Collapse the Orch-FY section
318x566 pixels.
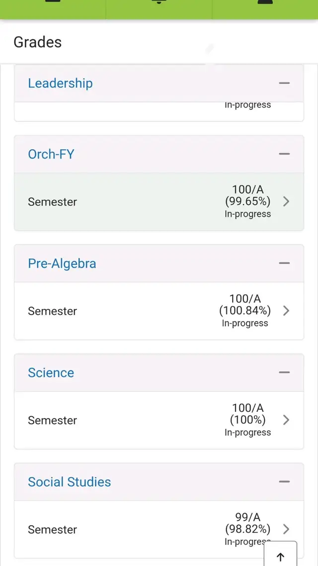point(284,154)
